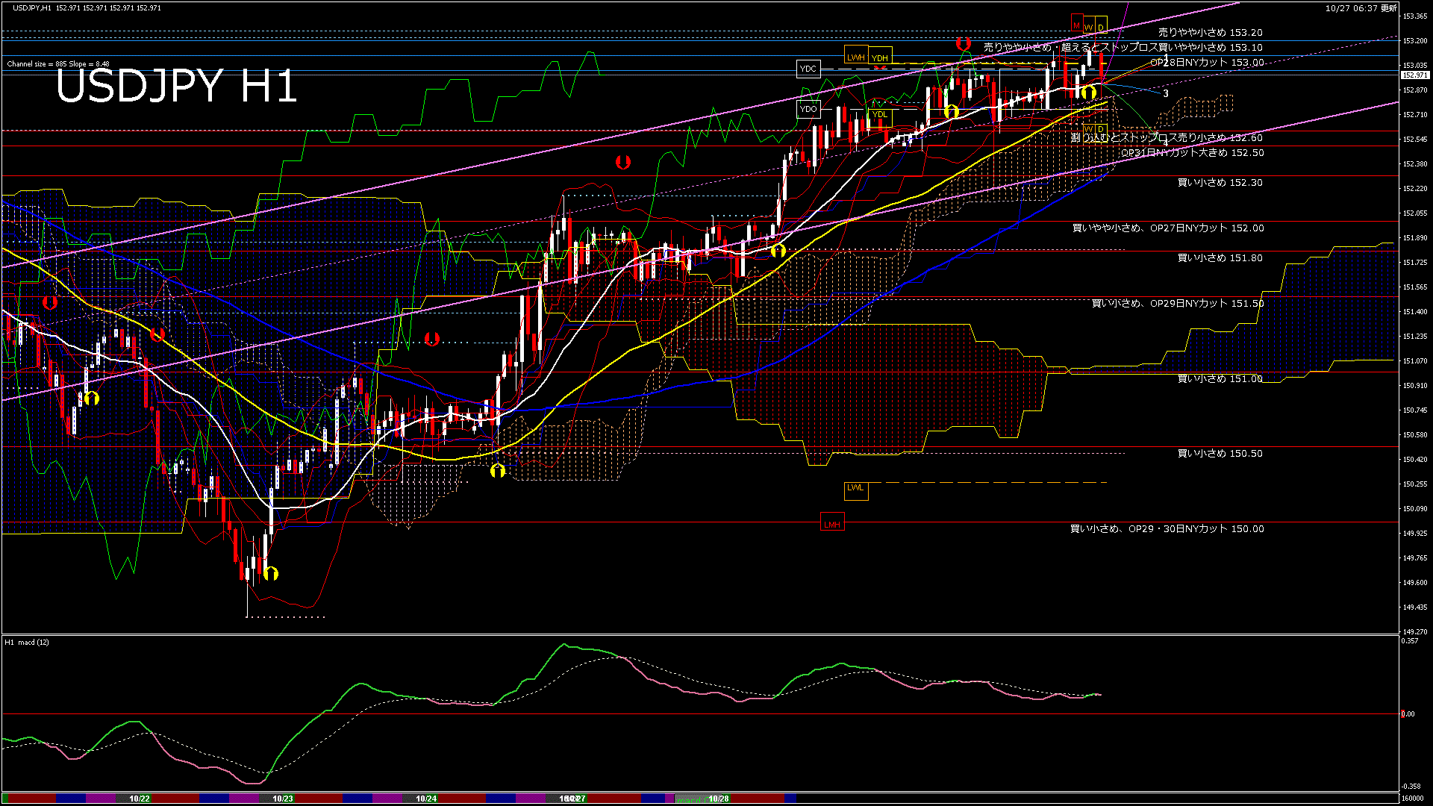The height and width of the screenshot is (806, 1433).
Task: Click the YDC label box
Action: point(808,69)
